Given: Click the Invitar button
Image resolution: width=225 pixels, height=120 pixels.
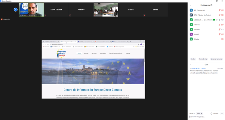Looking at the screenshot, I should (x=193, y=59).
